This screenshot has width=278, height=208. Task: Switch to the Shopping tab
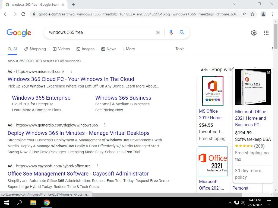pyautogui.click(x=35, y=49)
